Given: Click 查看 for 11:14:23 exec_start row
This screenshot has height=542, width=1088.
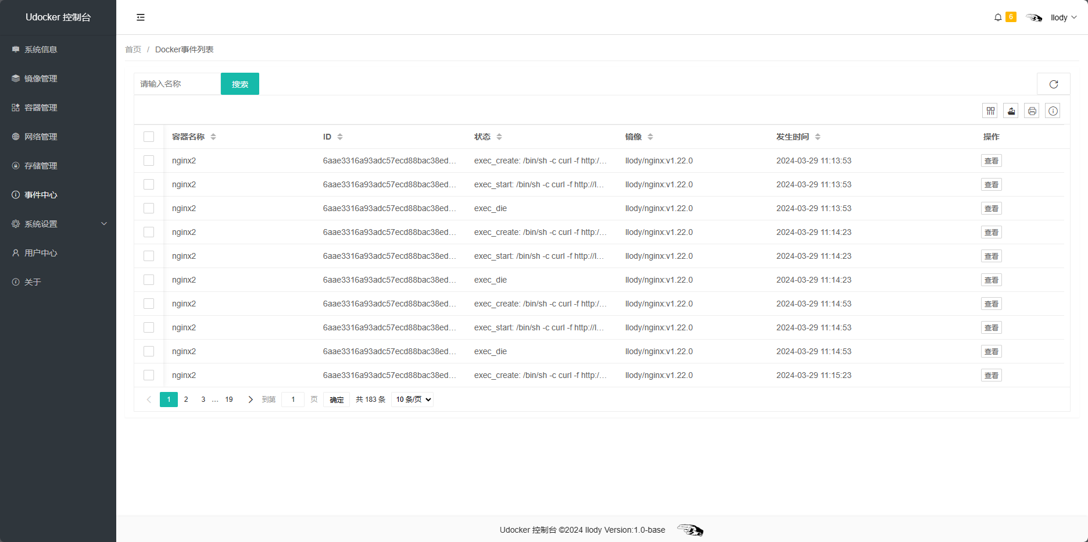Looking at the screenshot, I should tap(992, 256).
